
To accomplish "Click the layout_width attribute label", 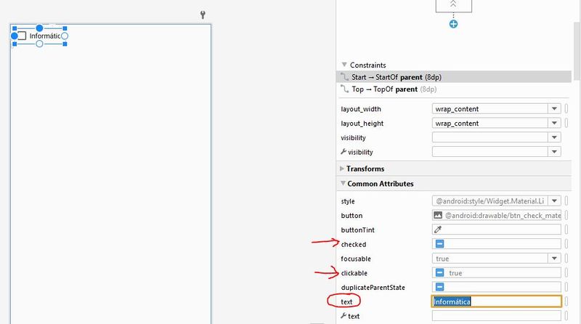I will 361,109.
